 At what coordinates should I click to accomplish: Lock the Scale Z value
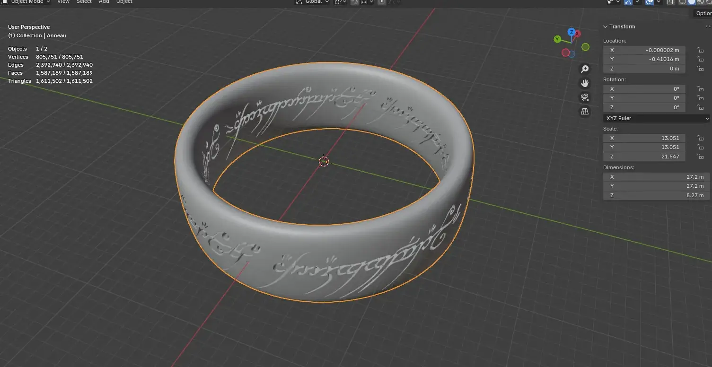[700, 157]
